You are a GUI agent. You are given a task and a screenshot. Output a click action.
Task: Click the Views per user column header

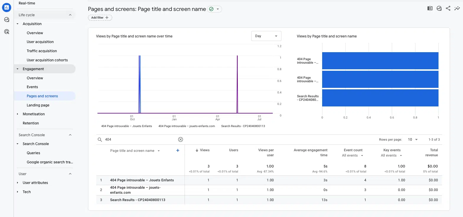tap(266, 152)
